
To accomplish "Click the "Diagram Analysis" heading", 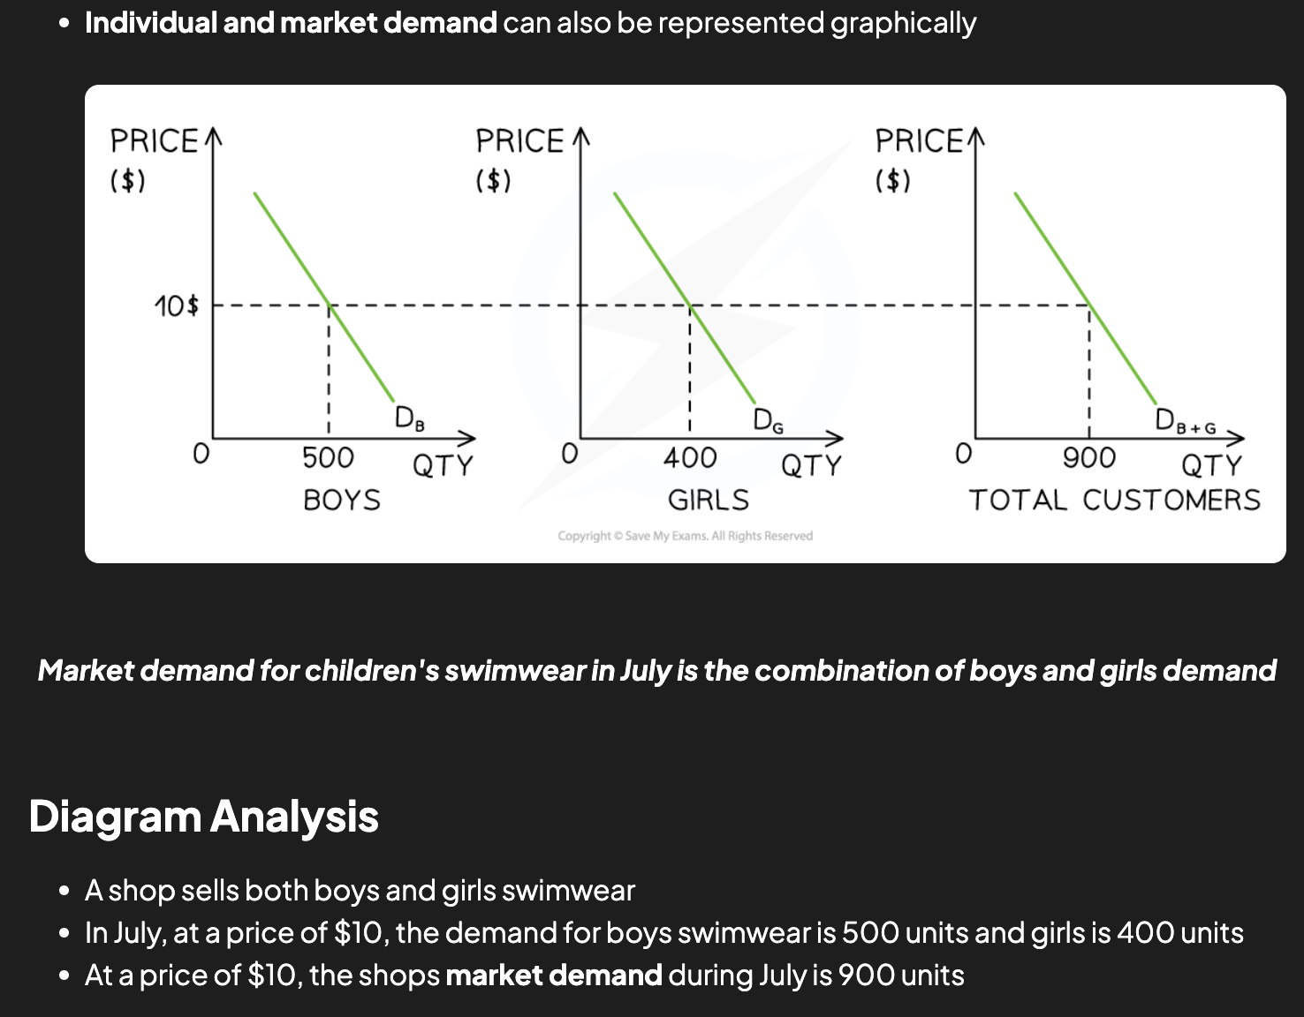I will (x=203, y=817).
